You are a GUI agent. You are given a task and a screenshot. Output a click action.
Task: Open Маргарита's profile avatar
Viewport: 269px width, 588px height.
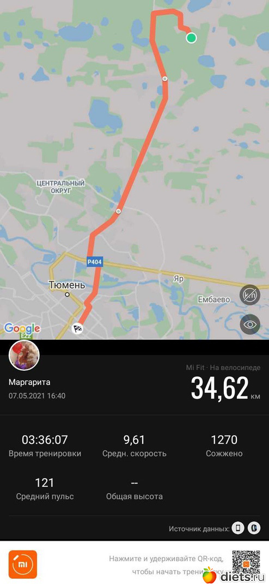(x=24, y=355)
